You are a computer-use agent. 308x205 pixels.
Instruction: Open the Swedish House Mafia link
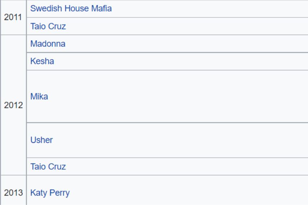71,9
